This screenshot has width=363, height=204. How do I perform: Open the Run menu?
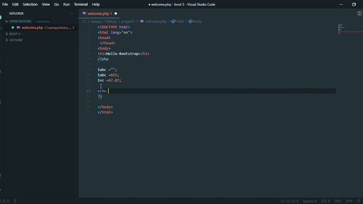click(x=66, y=5)
